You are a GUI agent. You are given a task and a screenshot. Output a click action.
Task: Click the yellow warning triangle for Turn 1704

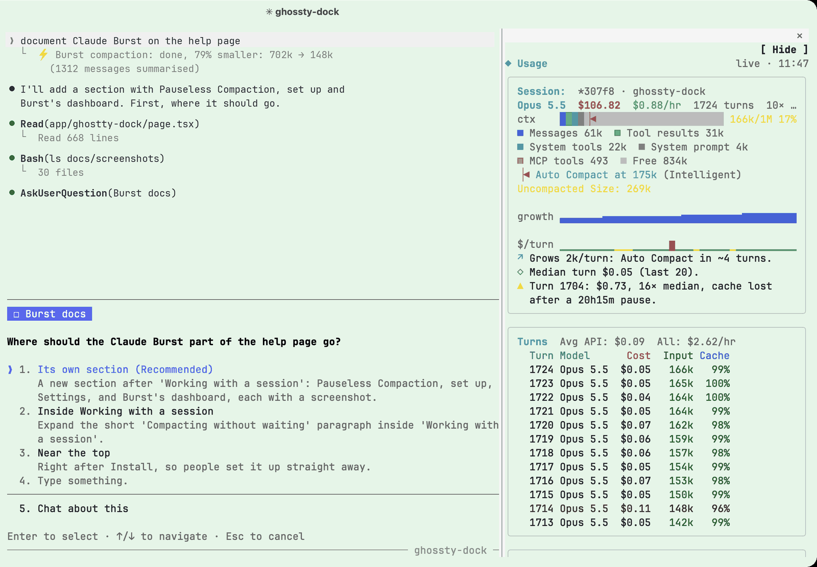click(x=520, y=286)
